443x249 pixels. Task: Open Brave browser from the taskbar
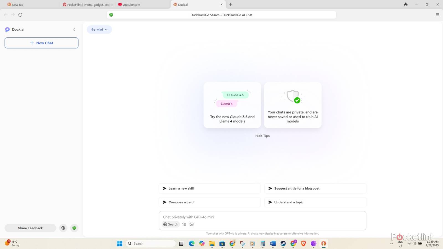(x=303, y=243)
